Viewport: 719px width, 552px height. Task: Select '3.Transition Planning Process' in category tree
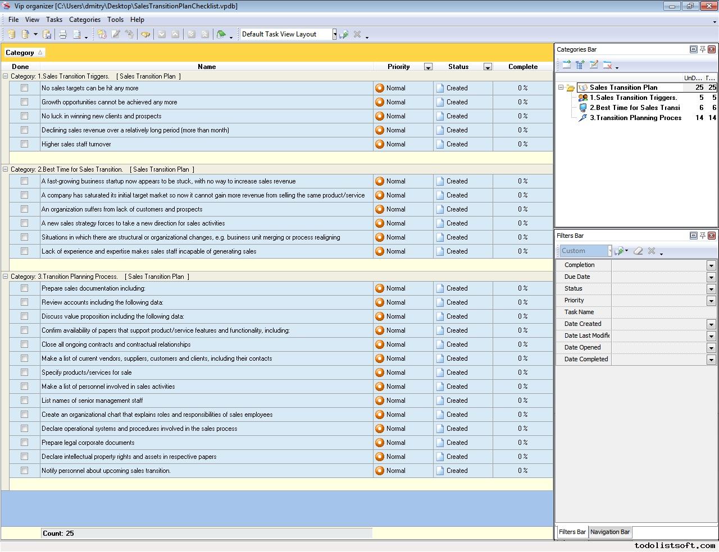point(635,118)
